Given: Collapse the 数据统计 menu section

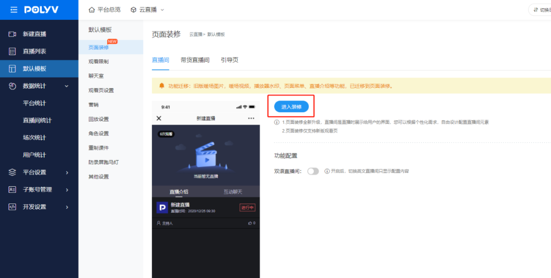Looking at the screenshot, I should coord(67,86).
